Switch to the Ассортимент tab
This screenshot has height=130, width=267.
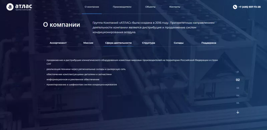point(58,43)
